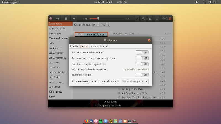Open the music note playlist icon

click(150, 18)
